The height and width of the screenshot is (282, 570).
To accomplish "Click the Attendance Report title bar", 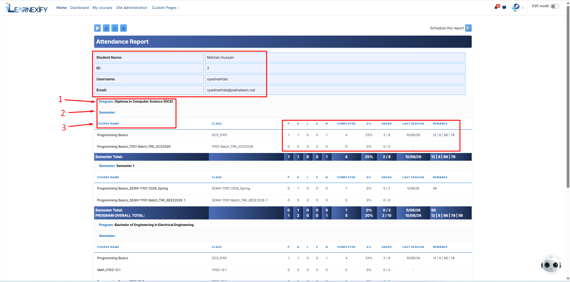I will tap(283, 42).
